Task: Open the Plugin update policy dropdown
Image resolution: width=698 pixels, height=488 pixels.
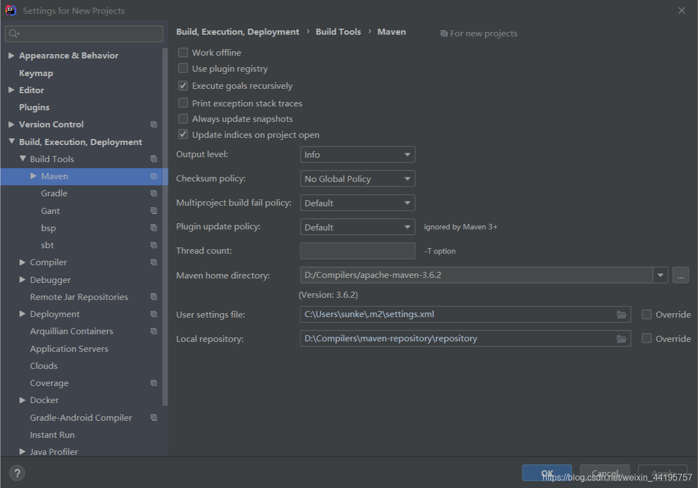Action: click(357, 227)
